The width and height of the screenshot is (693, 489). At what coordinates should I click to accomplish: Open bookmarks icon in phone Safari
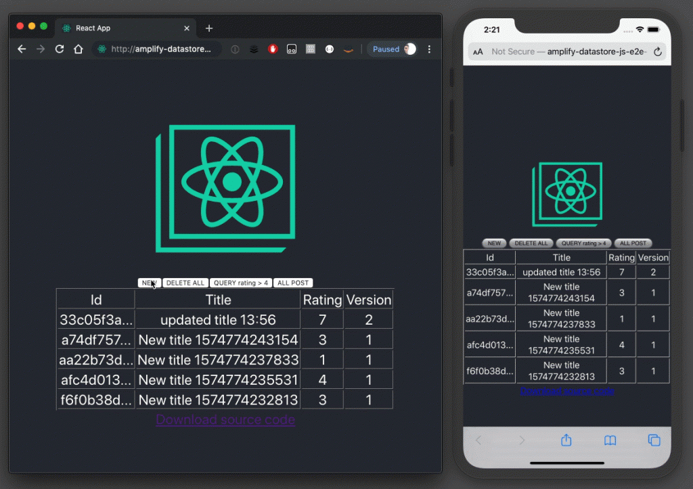pyautogui.click(x=610, y=440)
